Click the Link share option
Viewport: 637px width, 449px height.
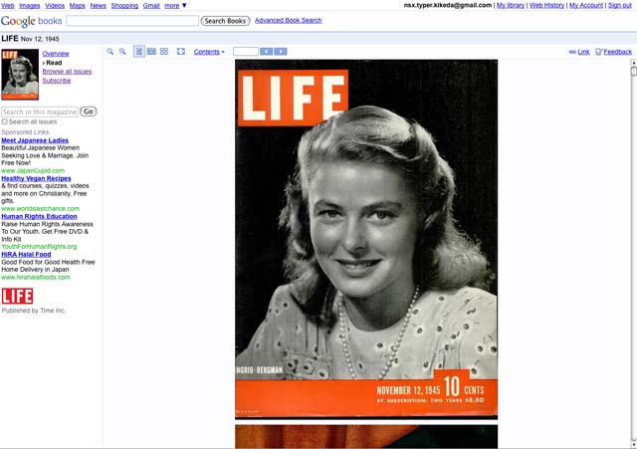(579, 52)
